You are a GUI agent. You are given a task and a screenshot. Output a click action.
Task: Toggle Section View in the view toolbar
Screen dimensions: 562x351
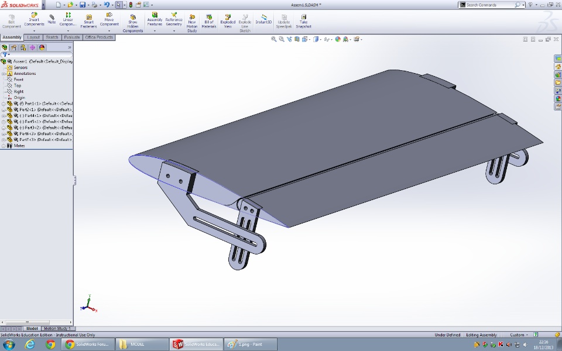[297, 39]
